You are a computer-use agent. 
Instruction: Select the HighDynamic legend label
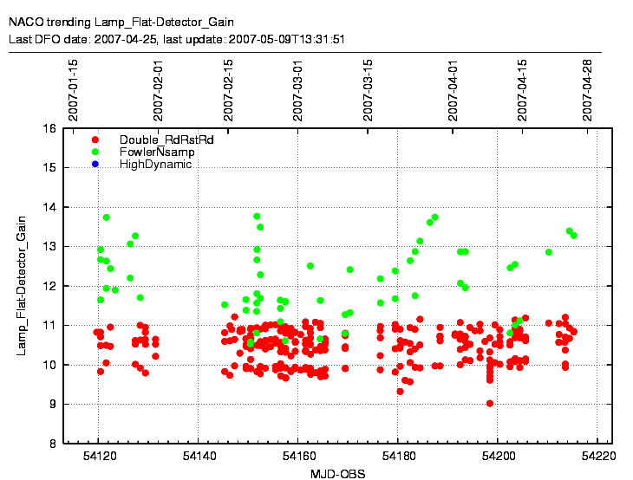pyautogui.click(x=156, y=164)
